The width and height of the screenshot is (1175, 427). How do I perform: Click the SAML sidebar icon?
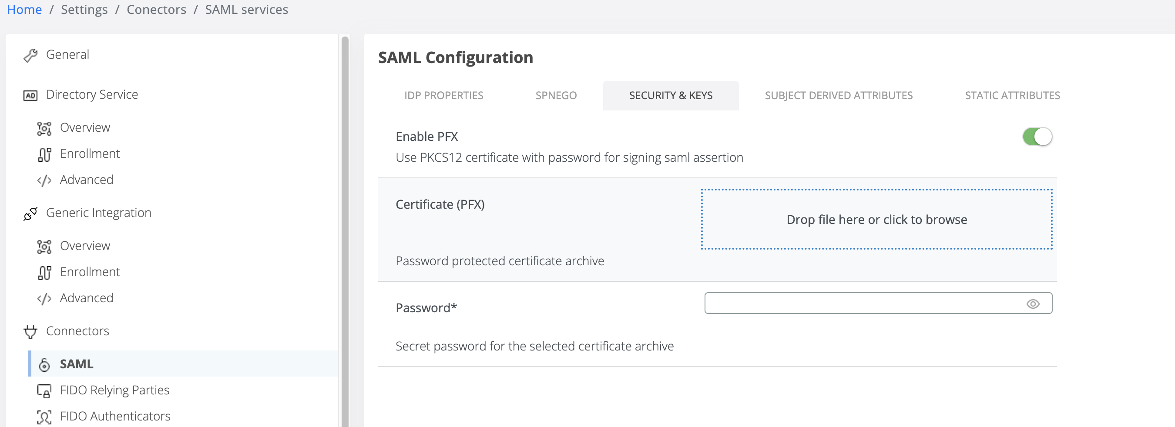(x=44, y=364)
